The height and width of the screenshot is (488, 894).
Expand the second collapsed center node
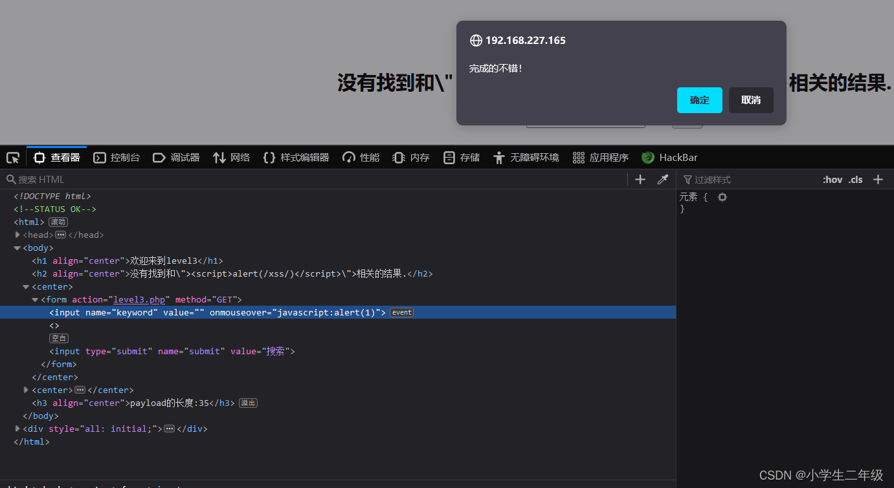pos(27,390)
